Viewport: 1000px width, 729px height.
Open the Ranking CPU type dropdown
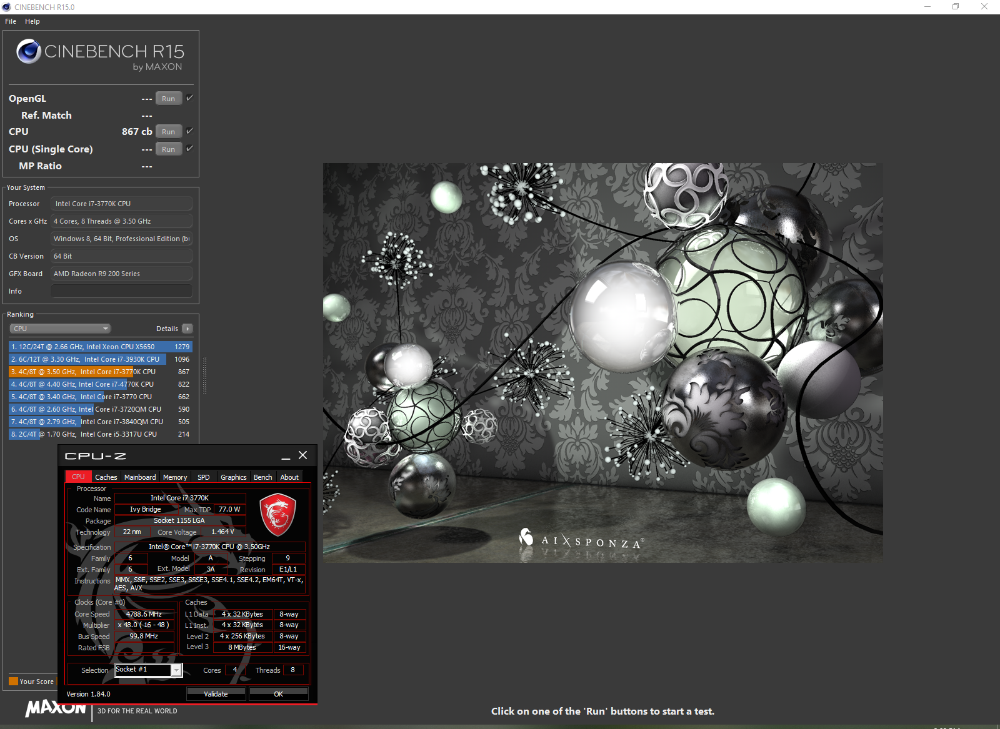[x=60, y=329]
